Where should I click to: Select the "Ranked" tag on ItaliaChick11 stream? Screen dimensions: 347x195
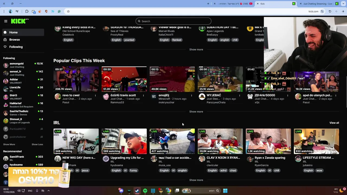coord(176,40)
